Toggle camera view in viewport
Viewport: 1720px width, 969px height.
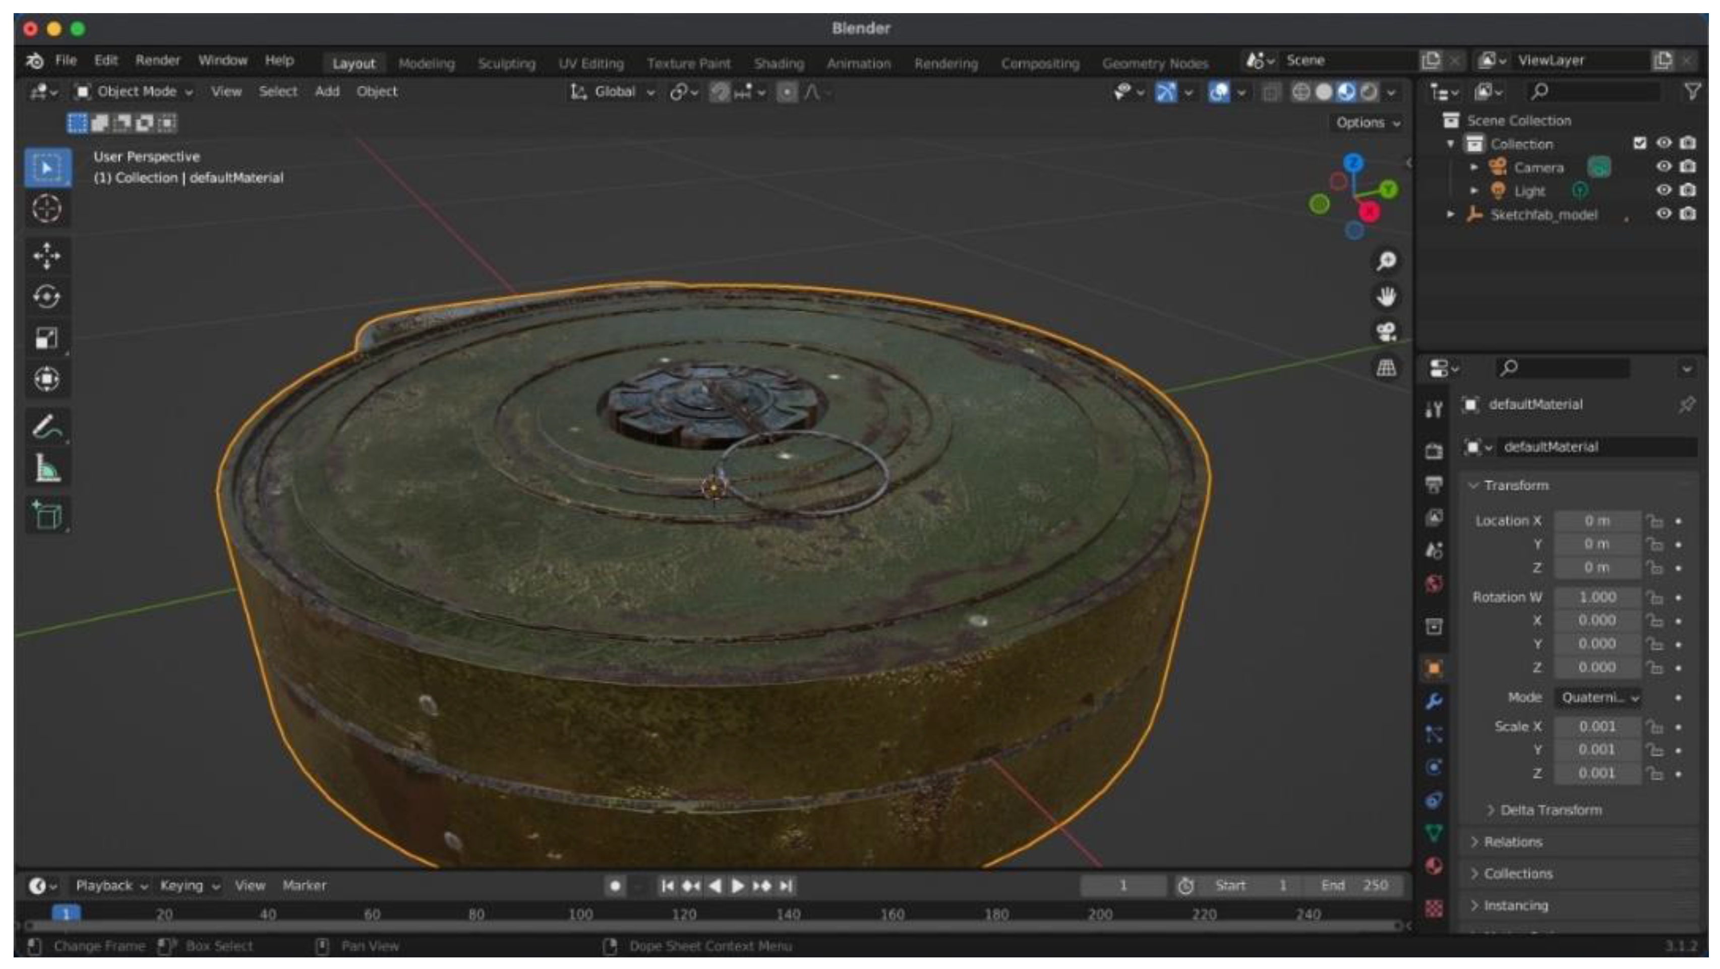coord(1386,332)
